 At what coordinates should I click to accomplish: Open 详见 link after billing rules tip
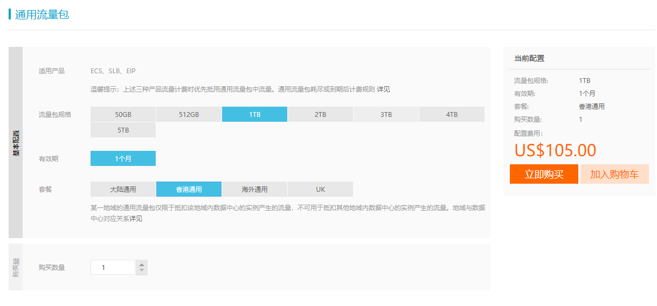[383, 89]
